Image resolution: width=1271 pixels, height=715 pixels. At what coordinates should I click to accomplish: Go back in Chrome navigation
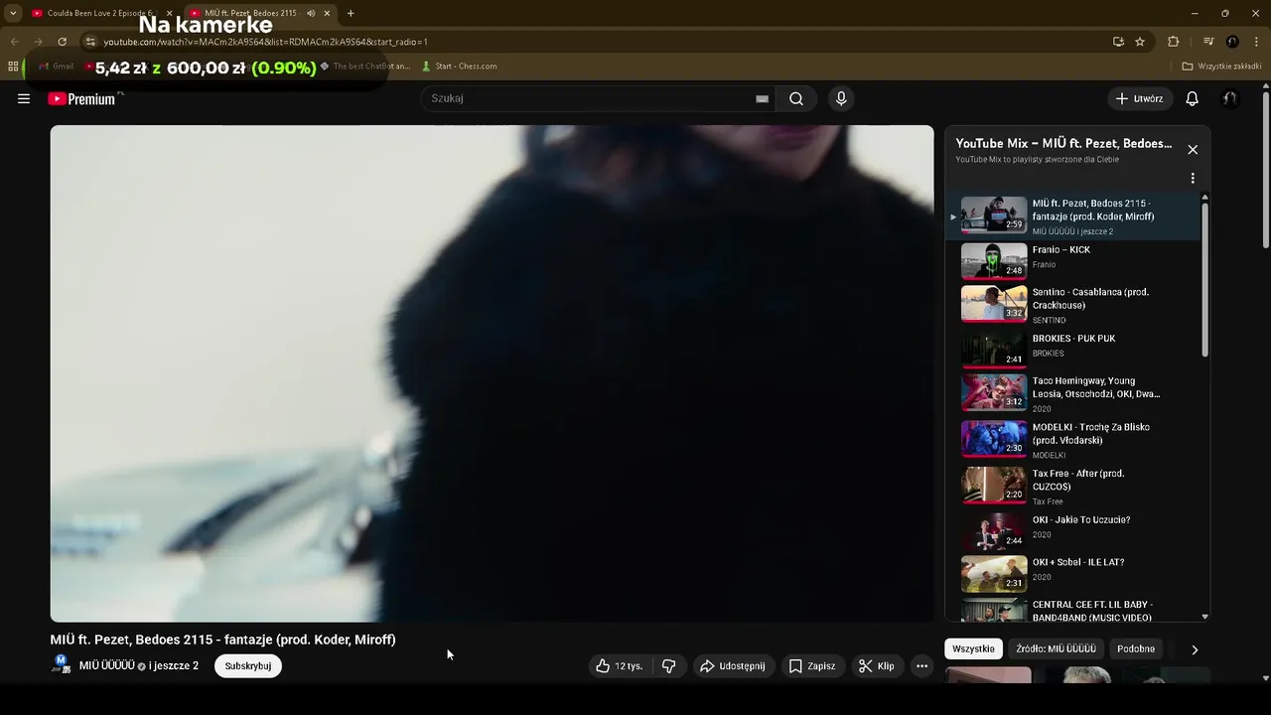14,42
